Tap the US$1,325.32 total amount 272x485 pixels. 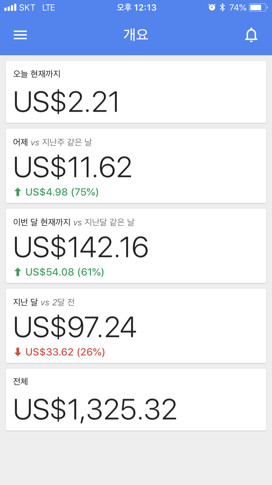point(95,410)
